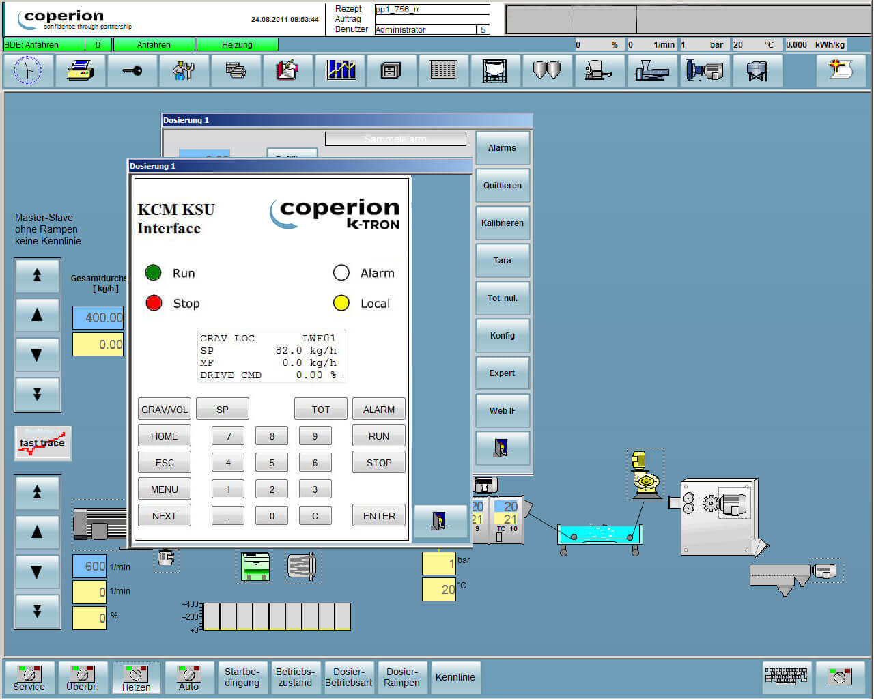The image size is (874, 699).
Task: Click the Kalibrieren button
Action: [502, 223]
